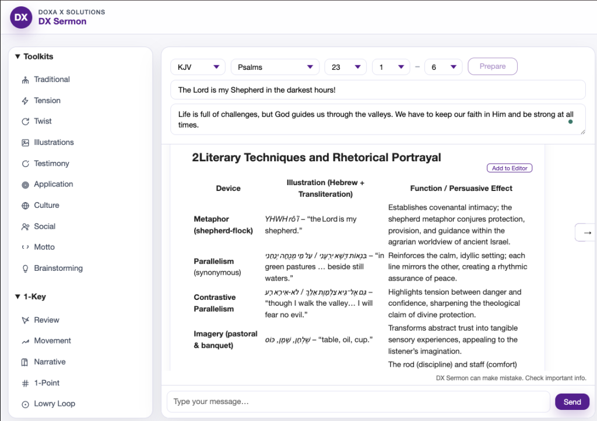Select the Culture globe icon
Image resolution: width=597 pixels, height=421 pixels.
tap(25, 206)
